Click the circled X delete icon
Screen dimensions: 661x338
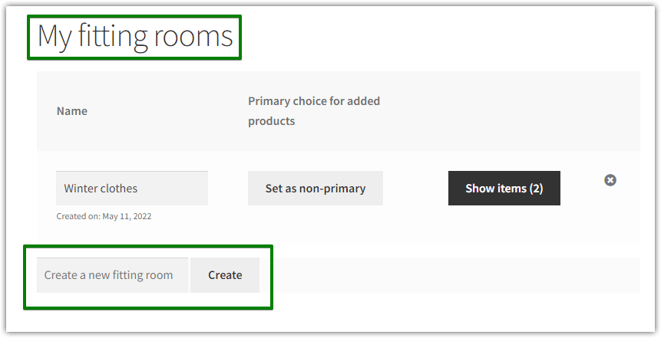(x=610, y=180)
